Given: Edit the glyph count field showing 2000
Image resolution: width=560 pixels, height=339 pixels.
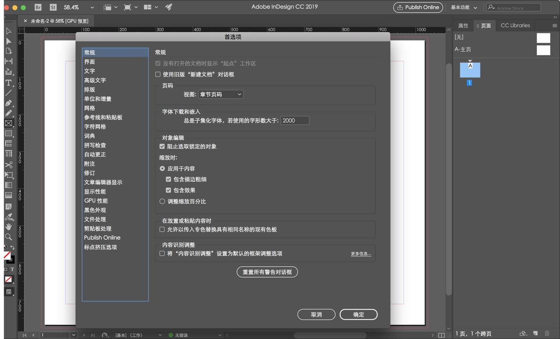Looking at the screenshot, I should coord(295,121).
